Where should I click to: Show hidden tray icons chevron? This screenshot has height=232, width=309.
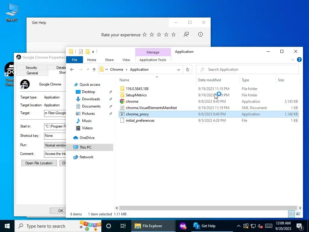[x=238, y=226]
